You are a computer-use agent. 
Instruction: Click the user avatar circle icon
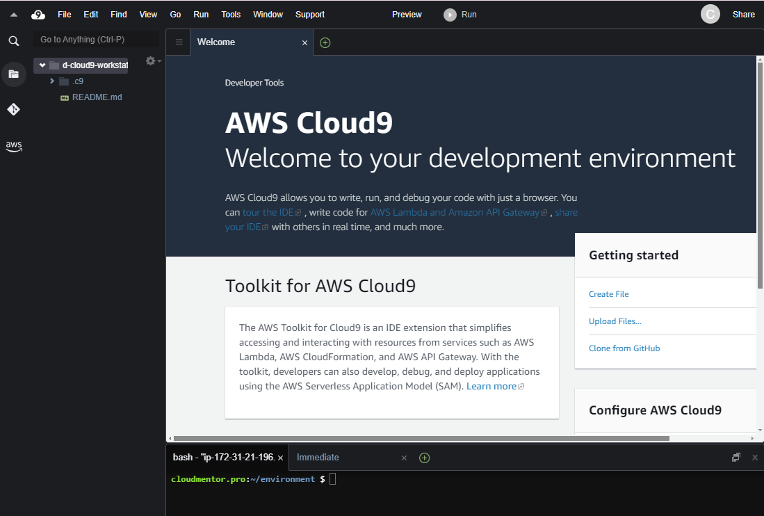coord(710,15)
